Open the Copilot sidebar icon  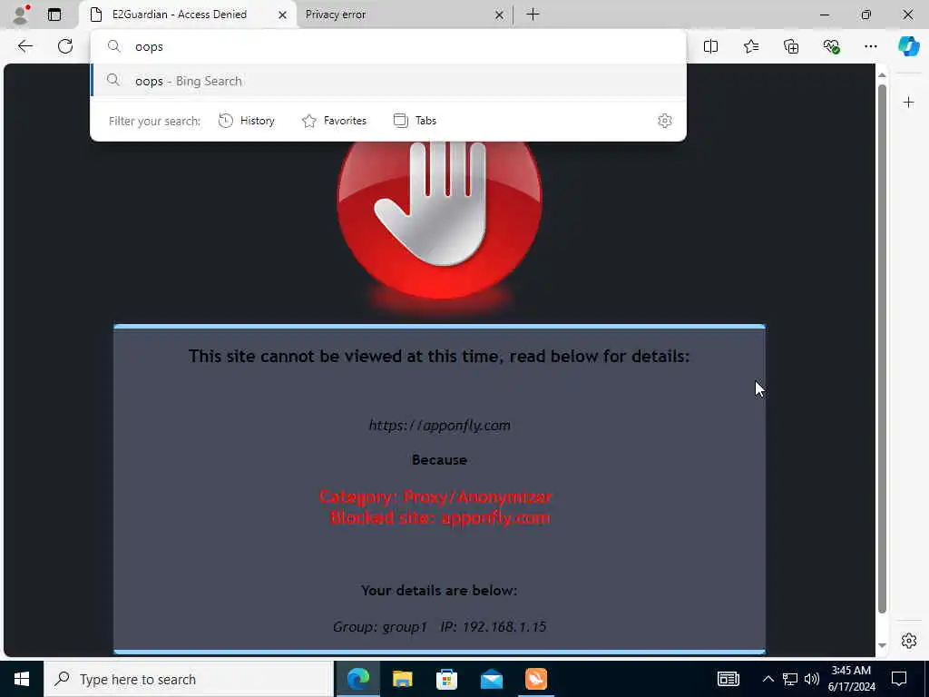[x=908, y=46]
